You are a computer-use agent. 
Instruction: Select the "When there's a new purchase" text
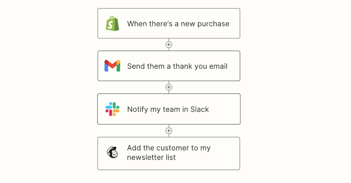pyautogui.click(x=178, y=24)
